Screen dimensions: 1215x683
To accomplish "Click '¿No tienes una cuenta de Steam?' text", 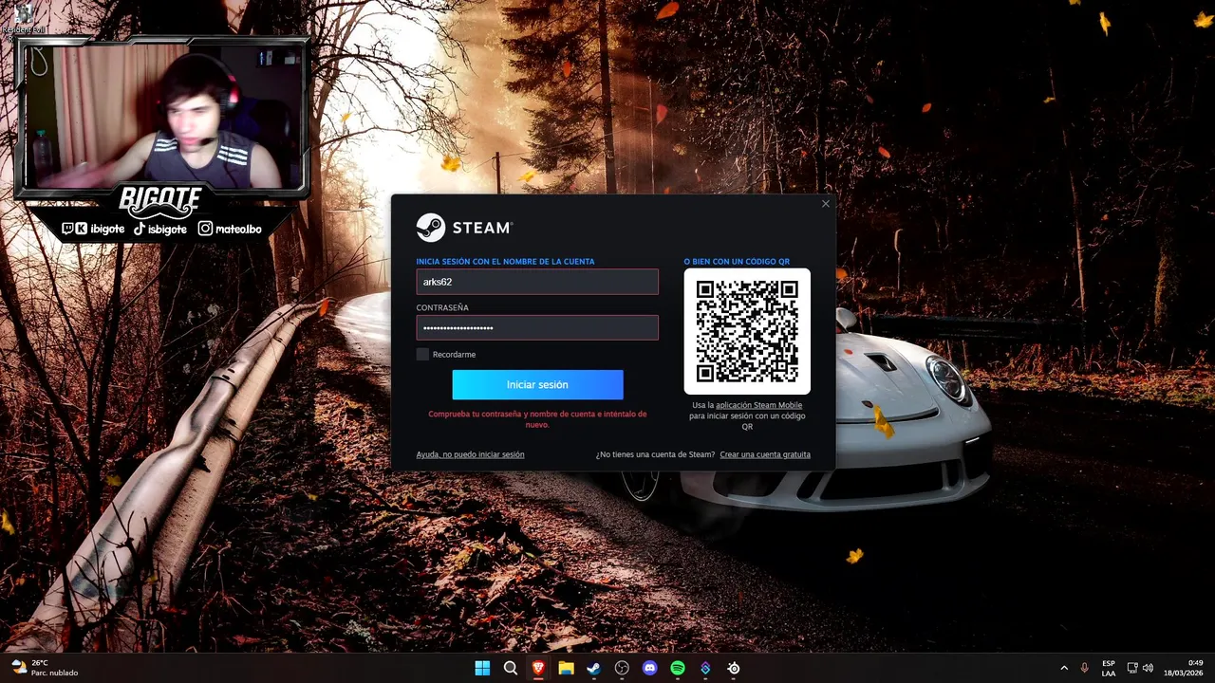I will coord(655,454).
